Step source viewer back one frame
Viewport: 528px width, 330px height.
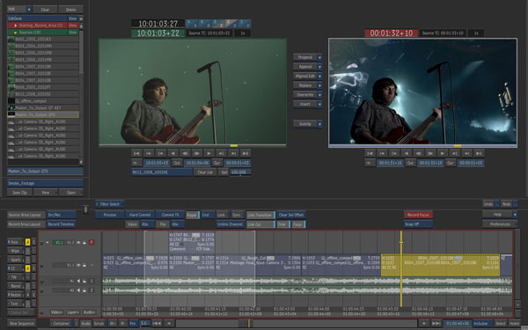[185, 153]
